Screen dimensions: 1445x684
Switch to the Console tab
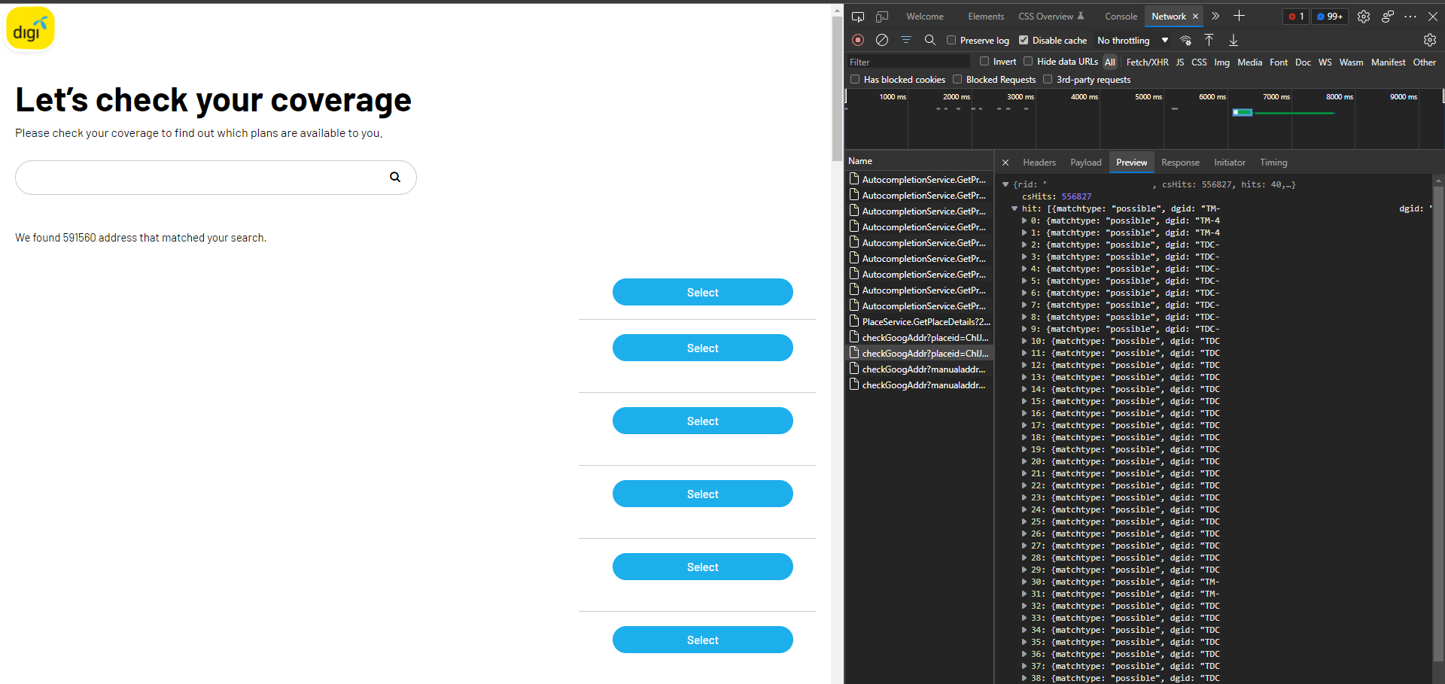click(1121, 17)
